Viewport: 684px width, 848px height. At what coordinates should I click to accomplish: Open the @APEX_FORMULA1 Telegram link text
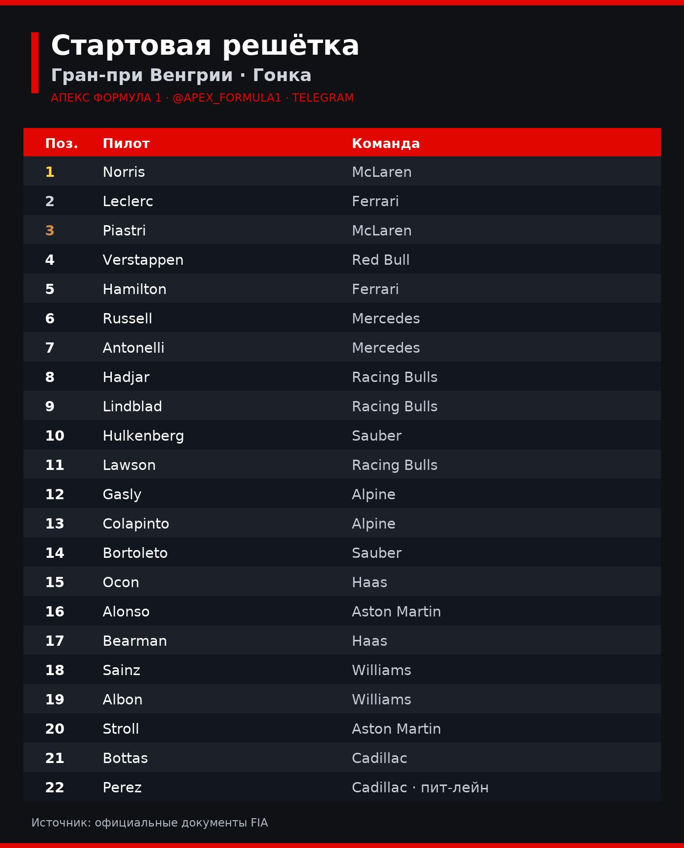tap(227, 98)
